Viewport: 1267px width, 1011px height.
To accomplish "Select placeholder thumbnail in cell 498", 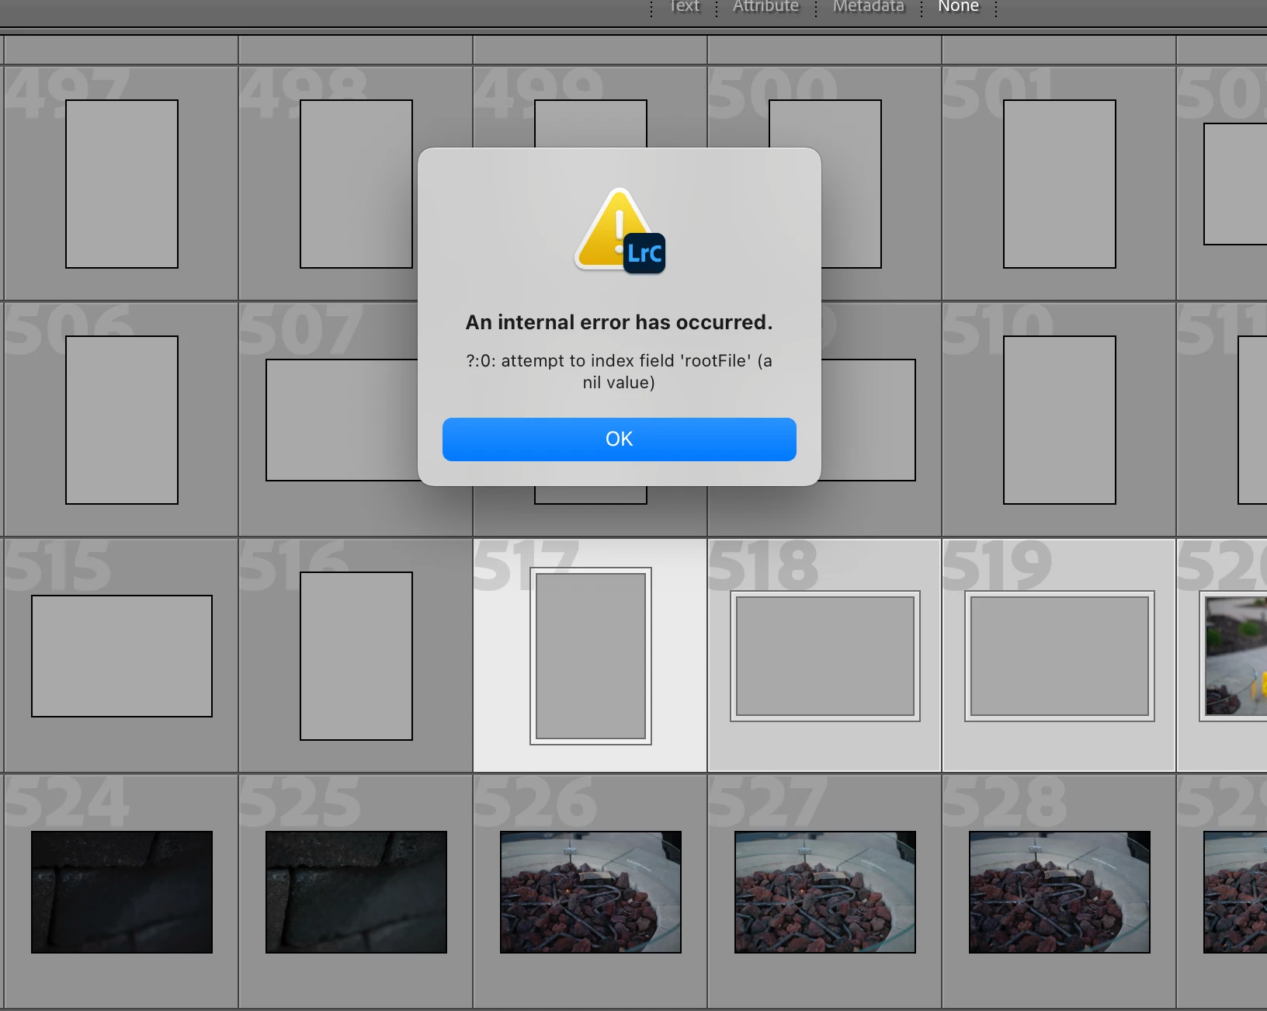I will click(x=356, y=184).
